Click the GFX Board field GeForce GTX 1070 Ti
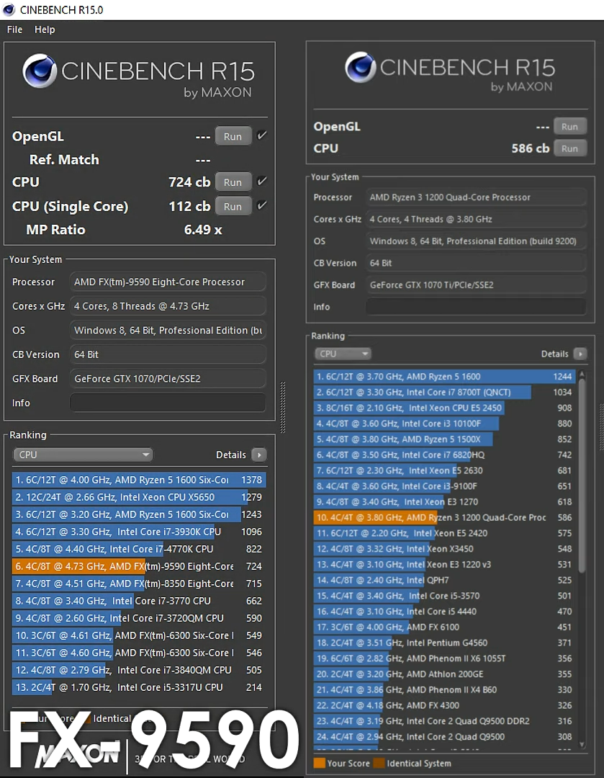 [x=476, y=285]
